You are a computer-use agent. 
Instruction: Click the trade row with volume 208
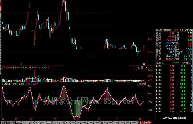[174, 84]
